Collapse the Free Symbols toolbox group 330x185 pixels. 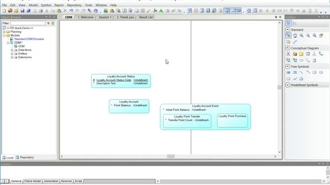[288, 66]
